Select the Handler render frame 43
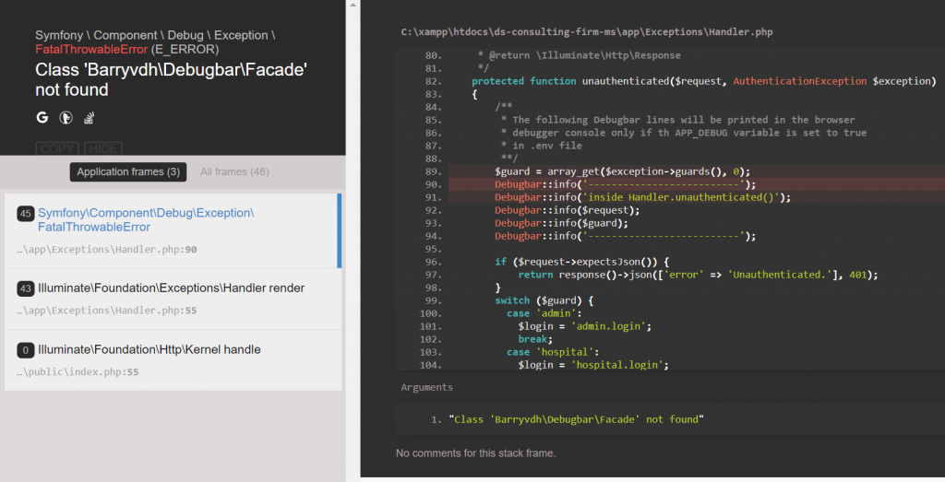 [171, 299]
